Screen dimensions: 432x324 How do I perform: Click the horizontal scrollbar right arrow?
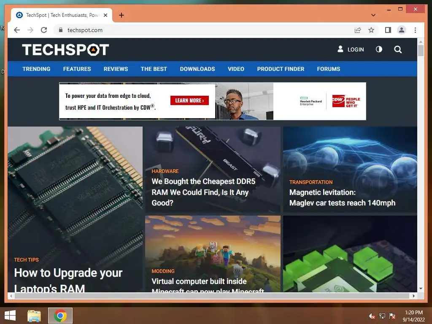413,296
